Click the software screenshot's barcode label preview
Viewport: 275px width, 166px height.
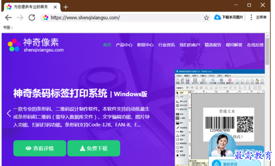pyautogui.click(x=228, y=124)
